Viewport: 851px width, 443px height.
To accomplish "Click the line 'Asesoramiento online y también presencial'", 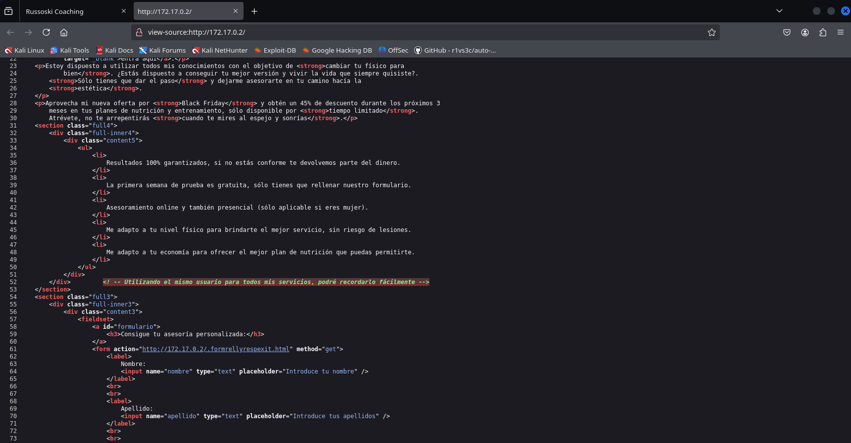I will coord(237,208).
